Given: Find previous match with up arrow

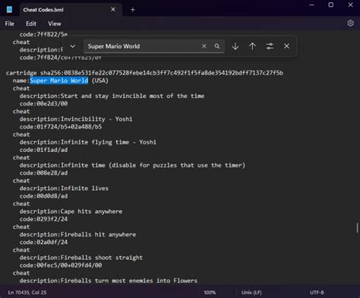Looking at the screenshot, I should coord(252,46).
